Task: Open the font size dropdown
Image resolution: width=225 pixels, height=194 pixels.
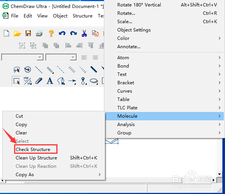Action: 73,57
